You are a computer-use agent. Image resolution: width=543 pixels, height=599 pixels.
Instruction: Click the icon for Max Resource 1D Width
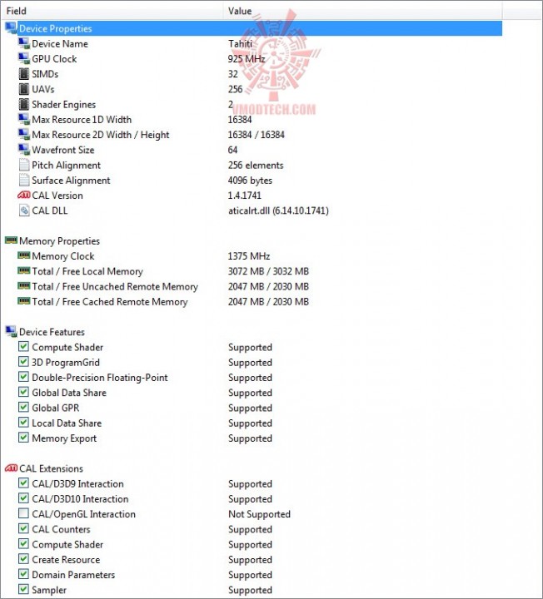(x=23, y=119)
